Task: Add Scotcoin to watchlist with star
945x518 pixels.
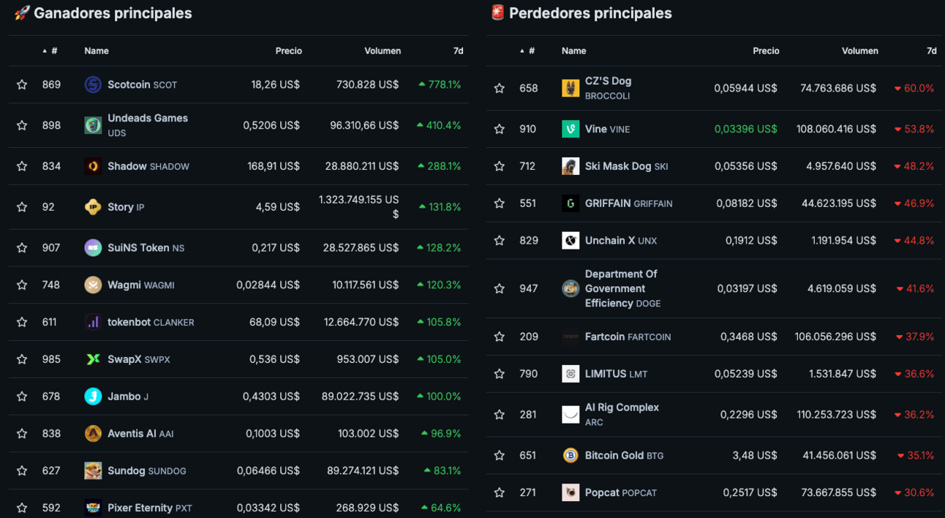Action: pyautogui.click(x=22, y=85)
